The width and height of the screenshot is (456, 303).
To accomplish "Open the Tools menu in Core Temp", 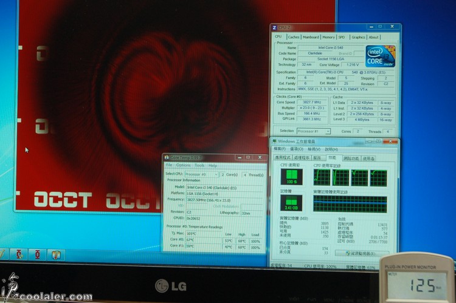I will coord(199,165).
